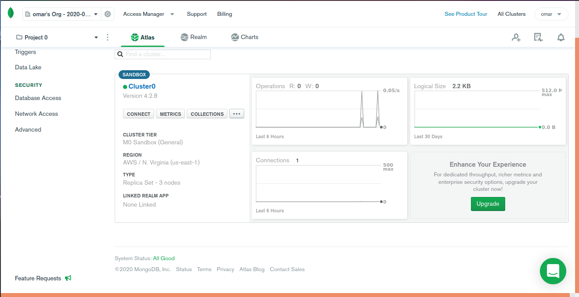The width and height of the screenshot is (579, 297).
Task: Open the Status footer link
Action: pyautogui.click(x=184, y=269)
